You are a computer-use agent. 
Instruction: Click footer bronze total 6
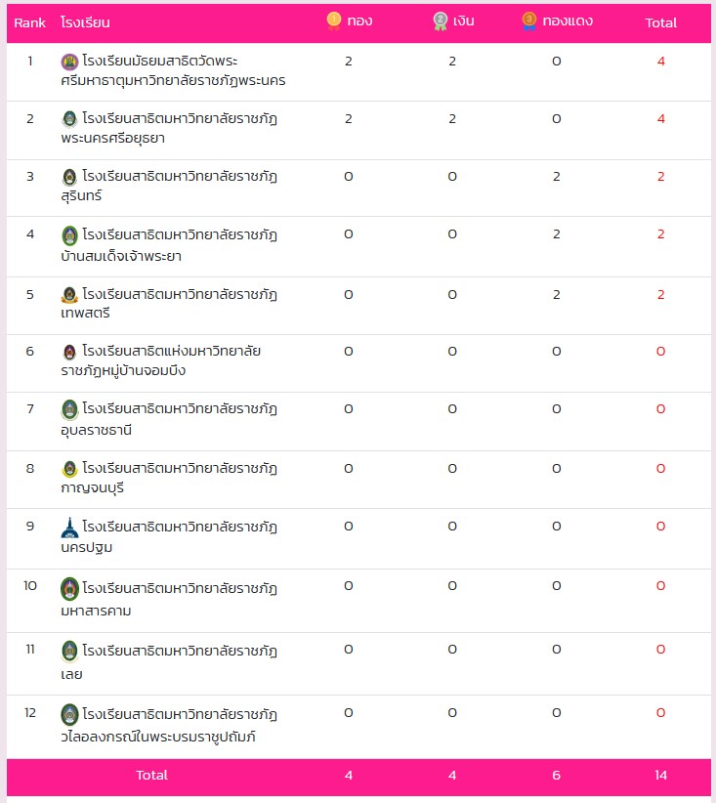click(556, 776)
